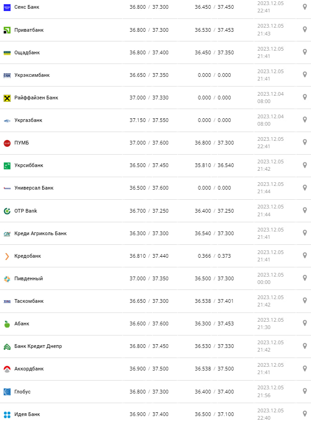Open the Глобус bank link
This screenshot has height=422, width=311.
click(x=23, y=392)
